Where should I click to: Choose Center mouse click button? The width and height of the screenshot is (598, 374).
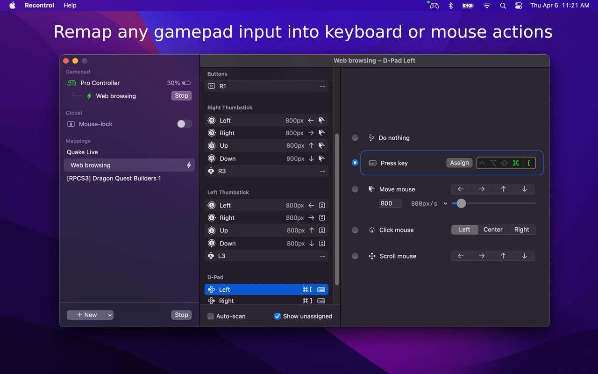coord(493,230)
